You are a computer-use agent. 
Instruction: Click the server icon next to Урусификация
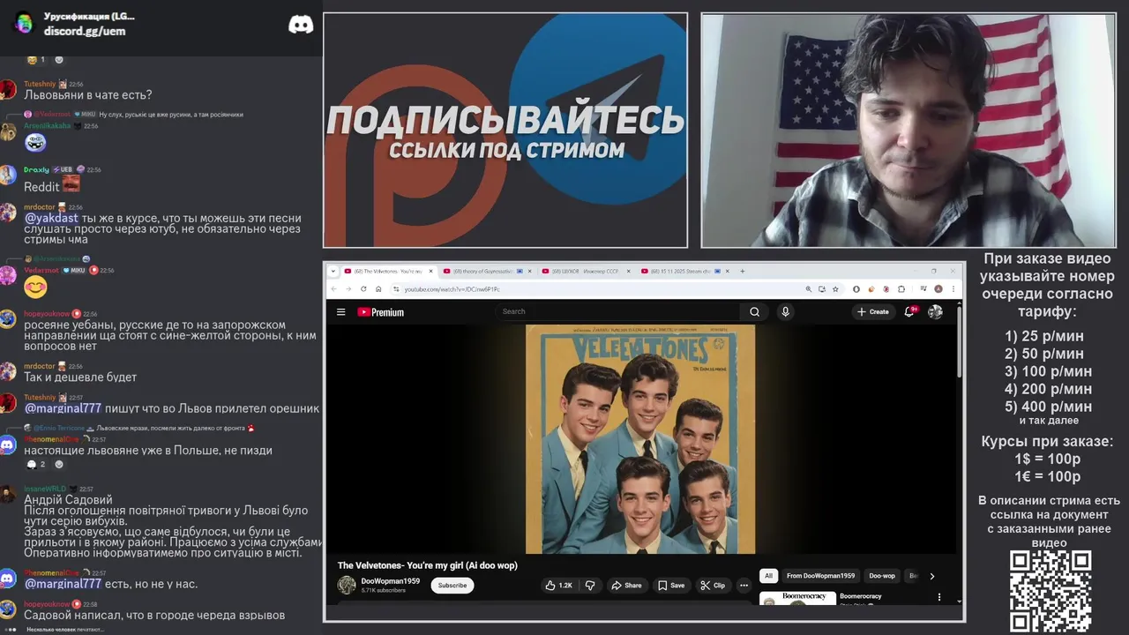click(24, 24)
